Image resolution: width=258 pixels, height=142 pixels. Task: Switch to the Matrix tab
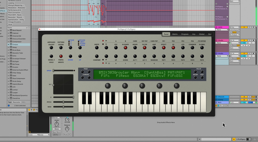pos(175,34)
